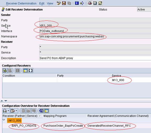The image size is (151, 133).
Task: Select the M13_800 service cell in Configured Receivers
Action: point(118,80)
